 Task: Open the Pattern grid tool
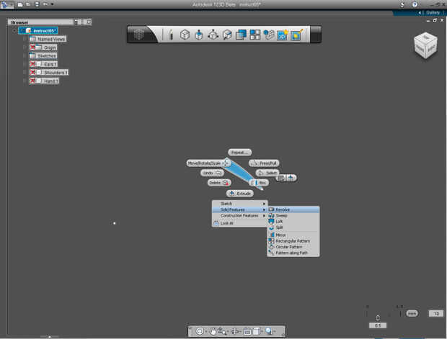click(255, 35)
